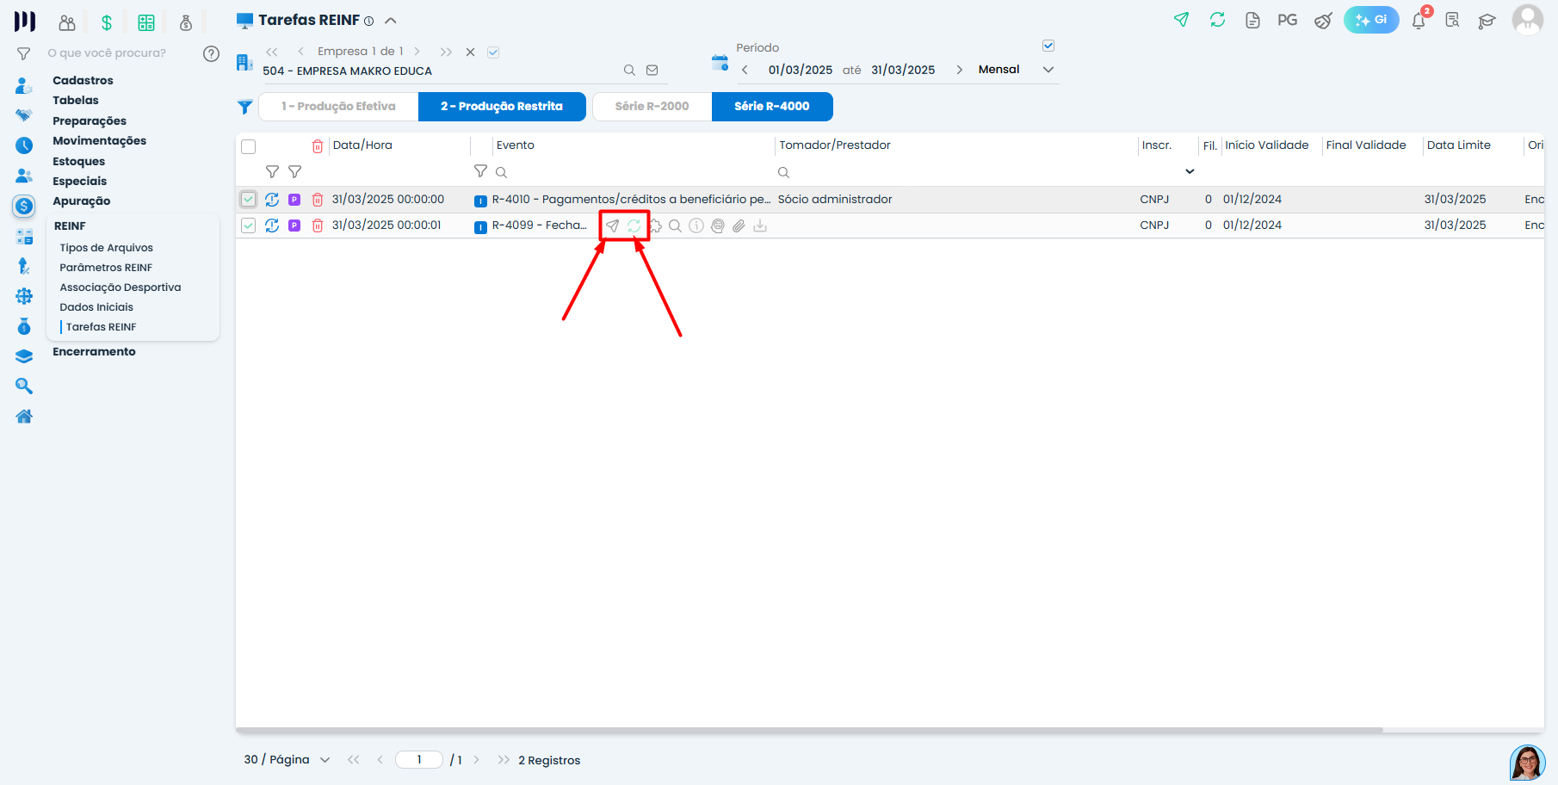Click the paper plane send icon in R-4099 row
The width and height of the screenshot is (1558, 785).
pyautogui.click(x=612, y=226)
